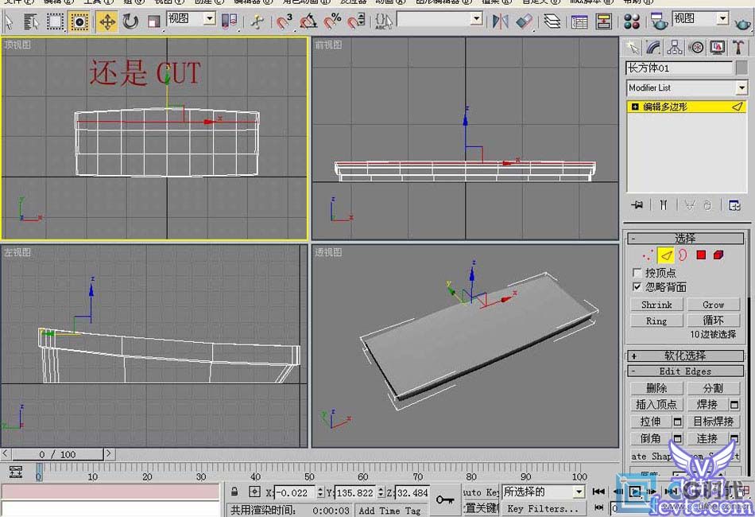Screen dimensions: 755x517
Task: Expand the 软化选择 rollout
Action: coord(685,356)
